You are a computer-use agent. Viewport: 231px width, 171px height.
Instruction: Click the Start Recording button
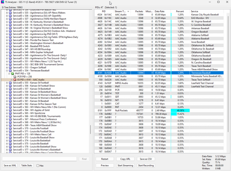(x=146, y=165)
